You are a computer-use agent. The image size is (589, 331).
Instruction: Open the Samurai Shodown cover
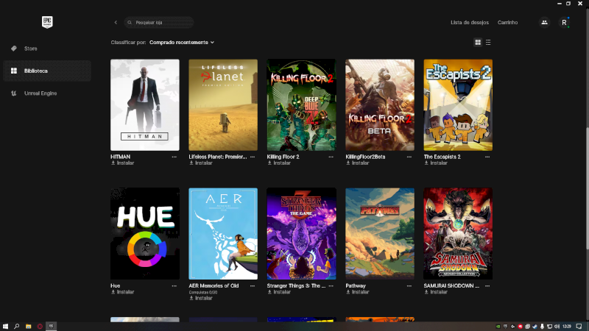pos(458,233)
